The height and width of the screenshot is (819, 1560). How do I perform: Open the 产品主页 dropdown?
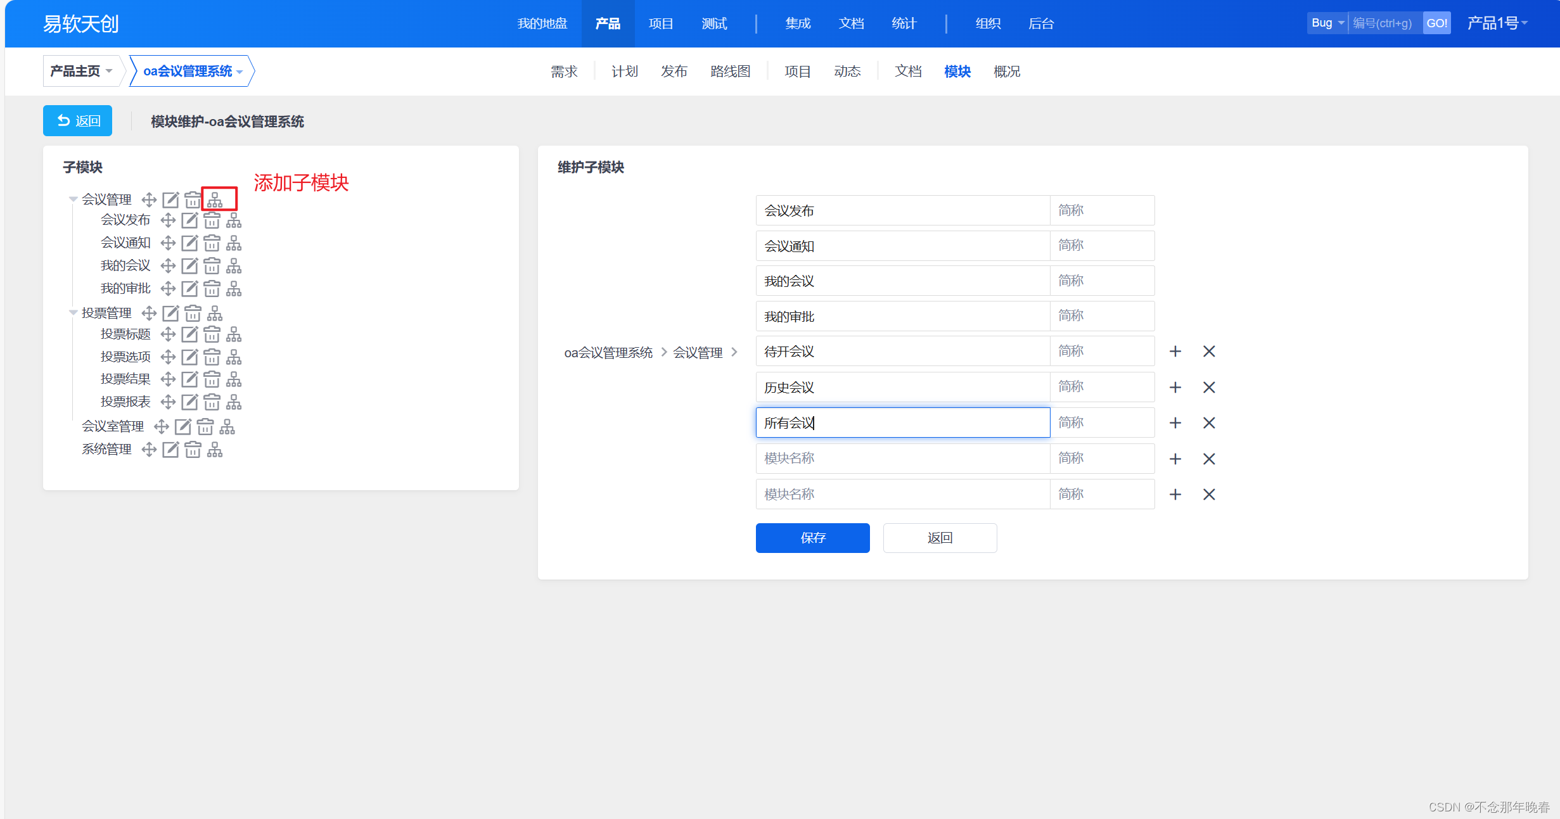81,71
